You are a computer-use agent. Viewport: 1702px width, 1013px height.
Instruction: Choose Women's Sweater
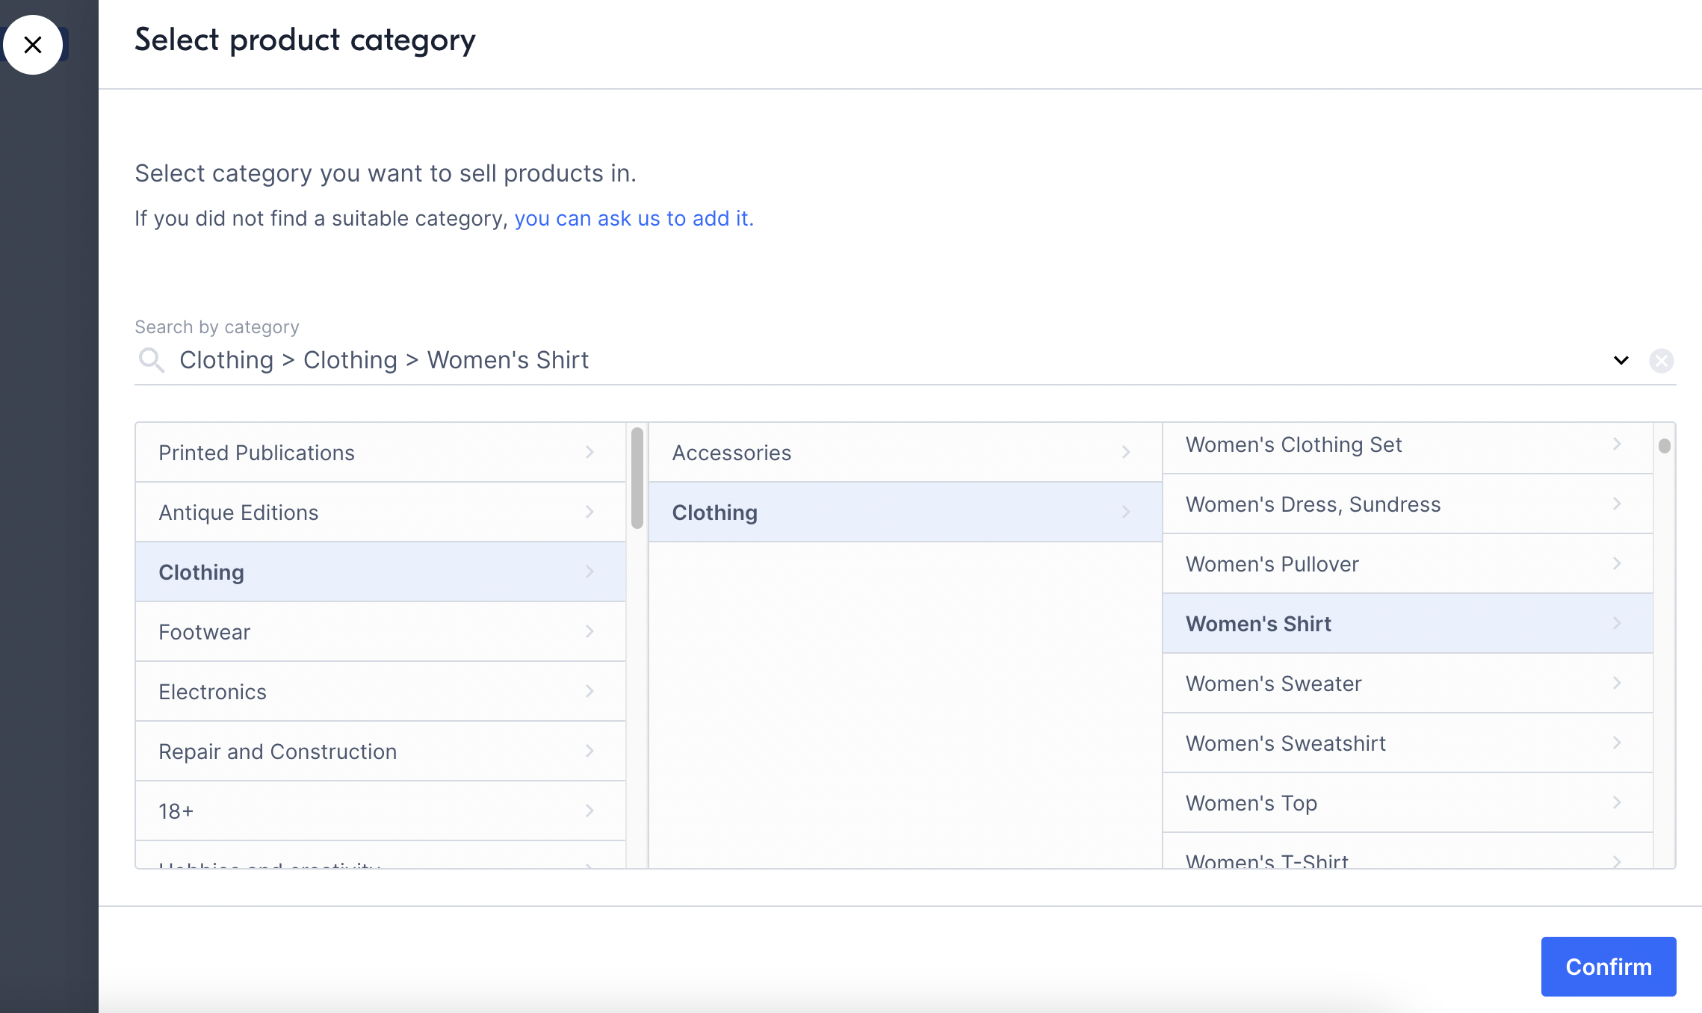point(1408,684)
